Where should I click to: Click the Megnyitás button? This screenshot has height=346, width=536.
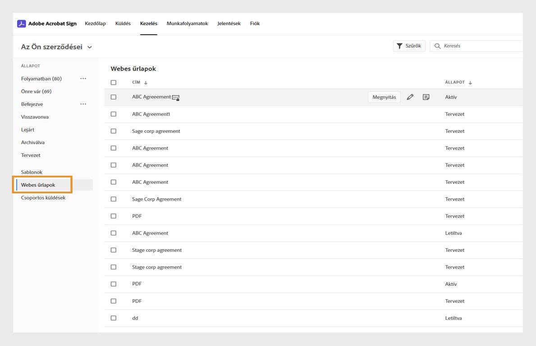point(384,96)
